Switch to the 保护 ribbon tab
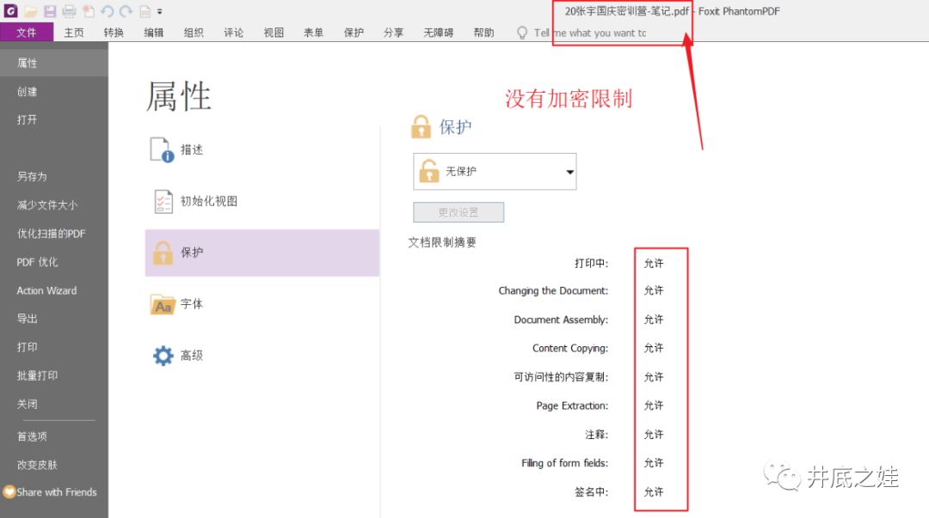This screenshot has height=518, width=929. tap(354, 33)
